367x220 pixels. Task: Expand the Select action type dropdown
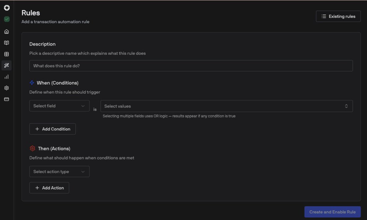point(59,171)
